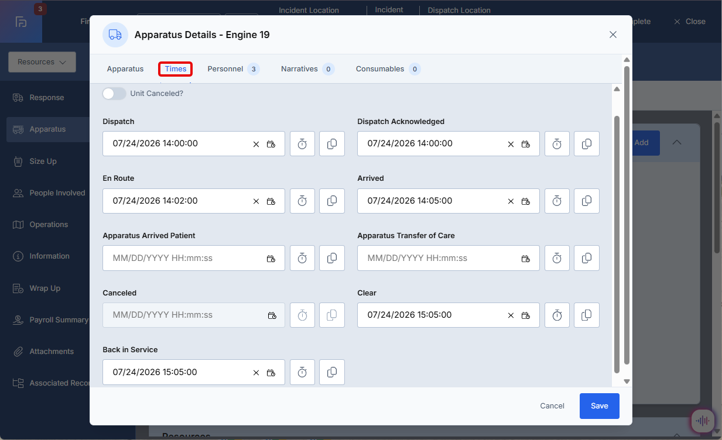Clear the Arrived time field
Screen dimensions: 722x440
point(511,201)
